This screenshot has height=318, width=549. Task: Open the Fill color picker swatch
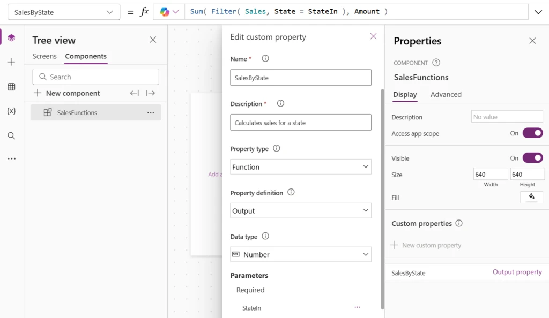click(531, 197)
